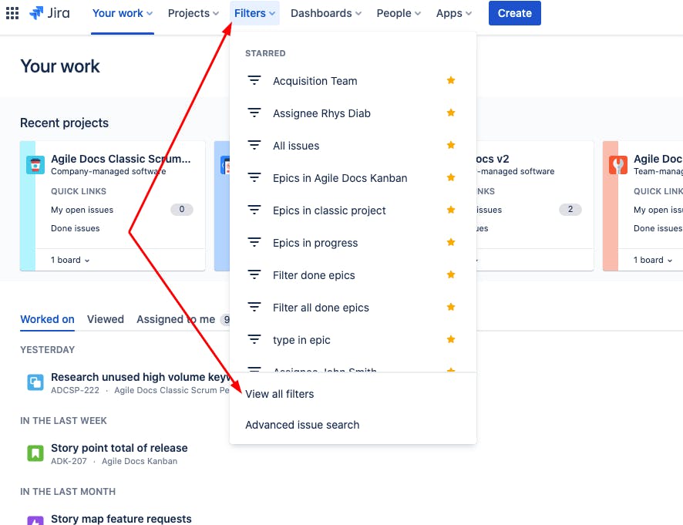Open the Projects menu
Viewport: 683px width, 525px height.
pos(192,13)
